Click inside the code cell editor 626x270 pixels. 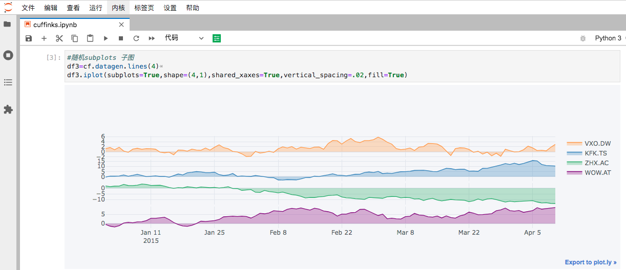coord(342,66)
